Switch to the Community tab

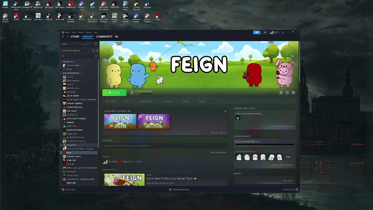coord(104,36)
